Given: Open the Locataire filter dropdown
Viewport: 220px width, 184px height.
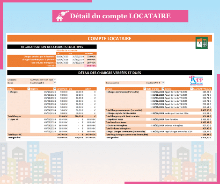Looking at the screenshot, I should [x=55, y=80].
